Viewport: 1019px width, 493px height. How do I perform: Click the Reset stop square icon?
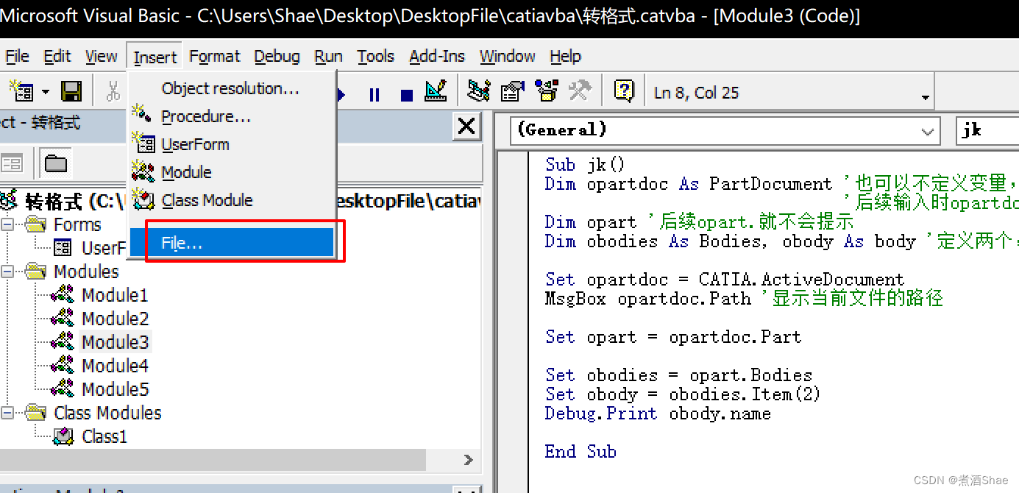(x=406, y=94)
